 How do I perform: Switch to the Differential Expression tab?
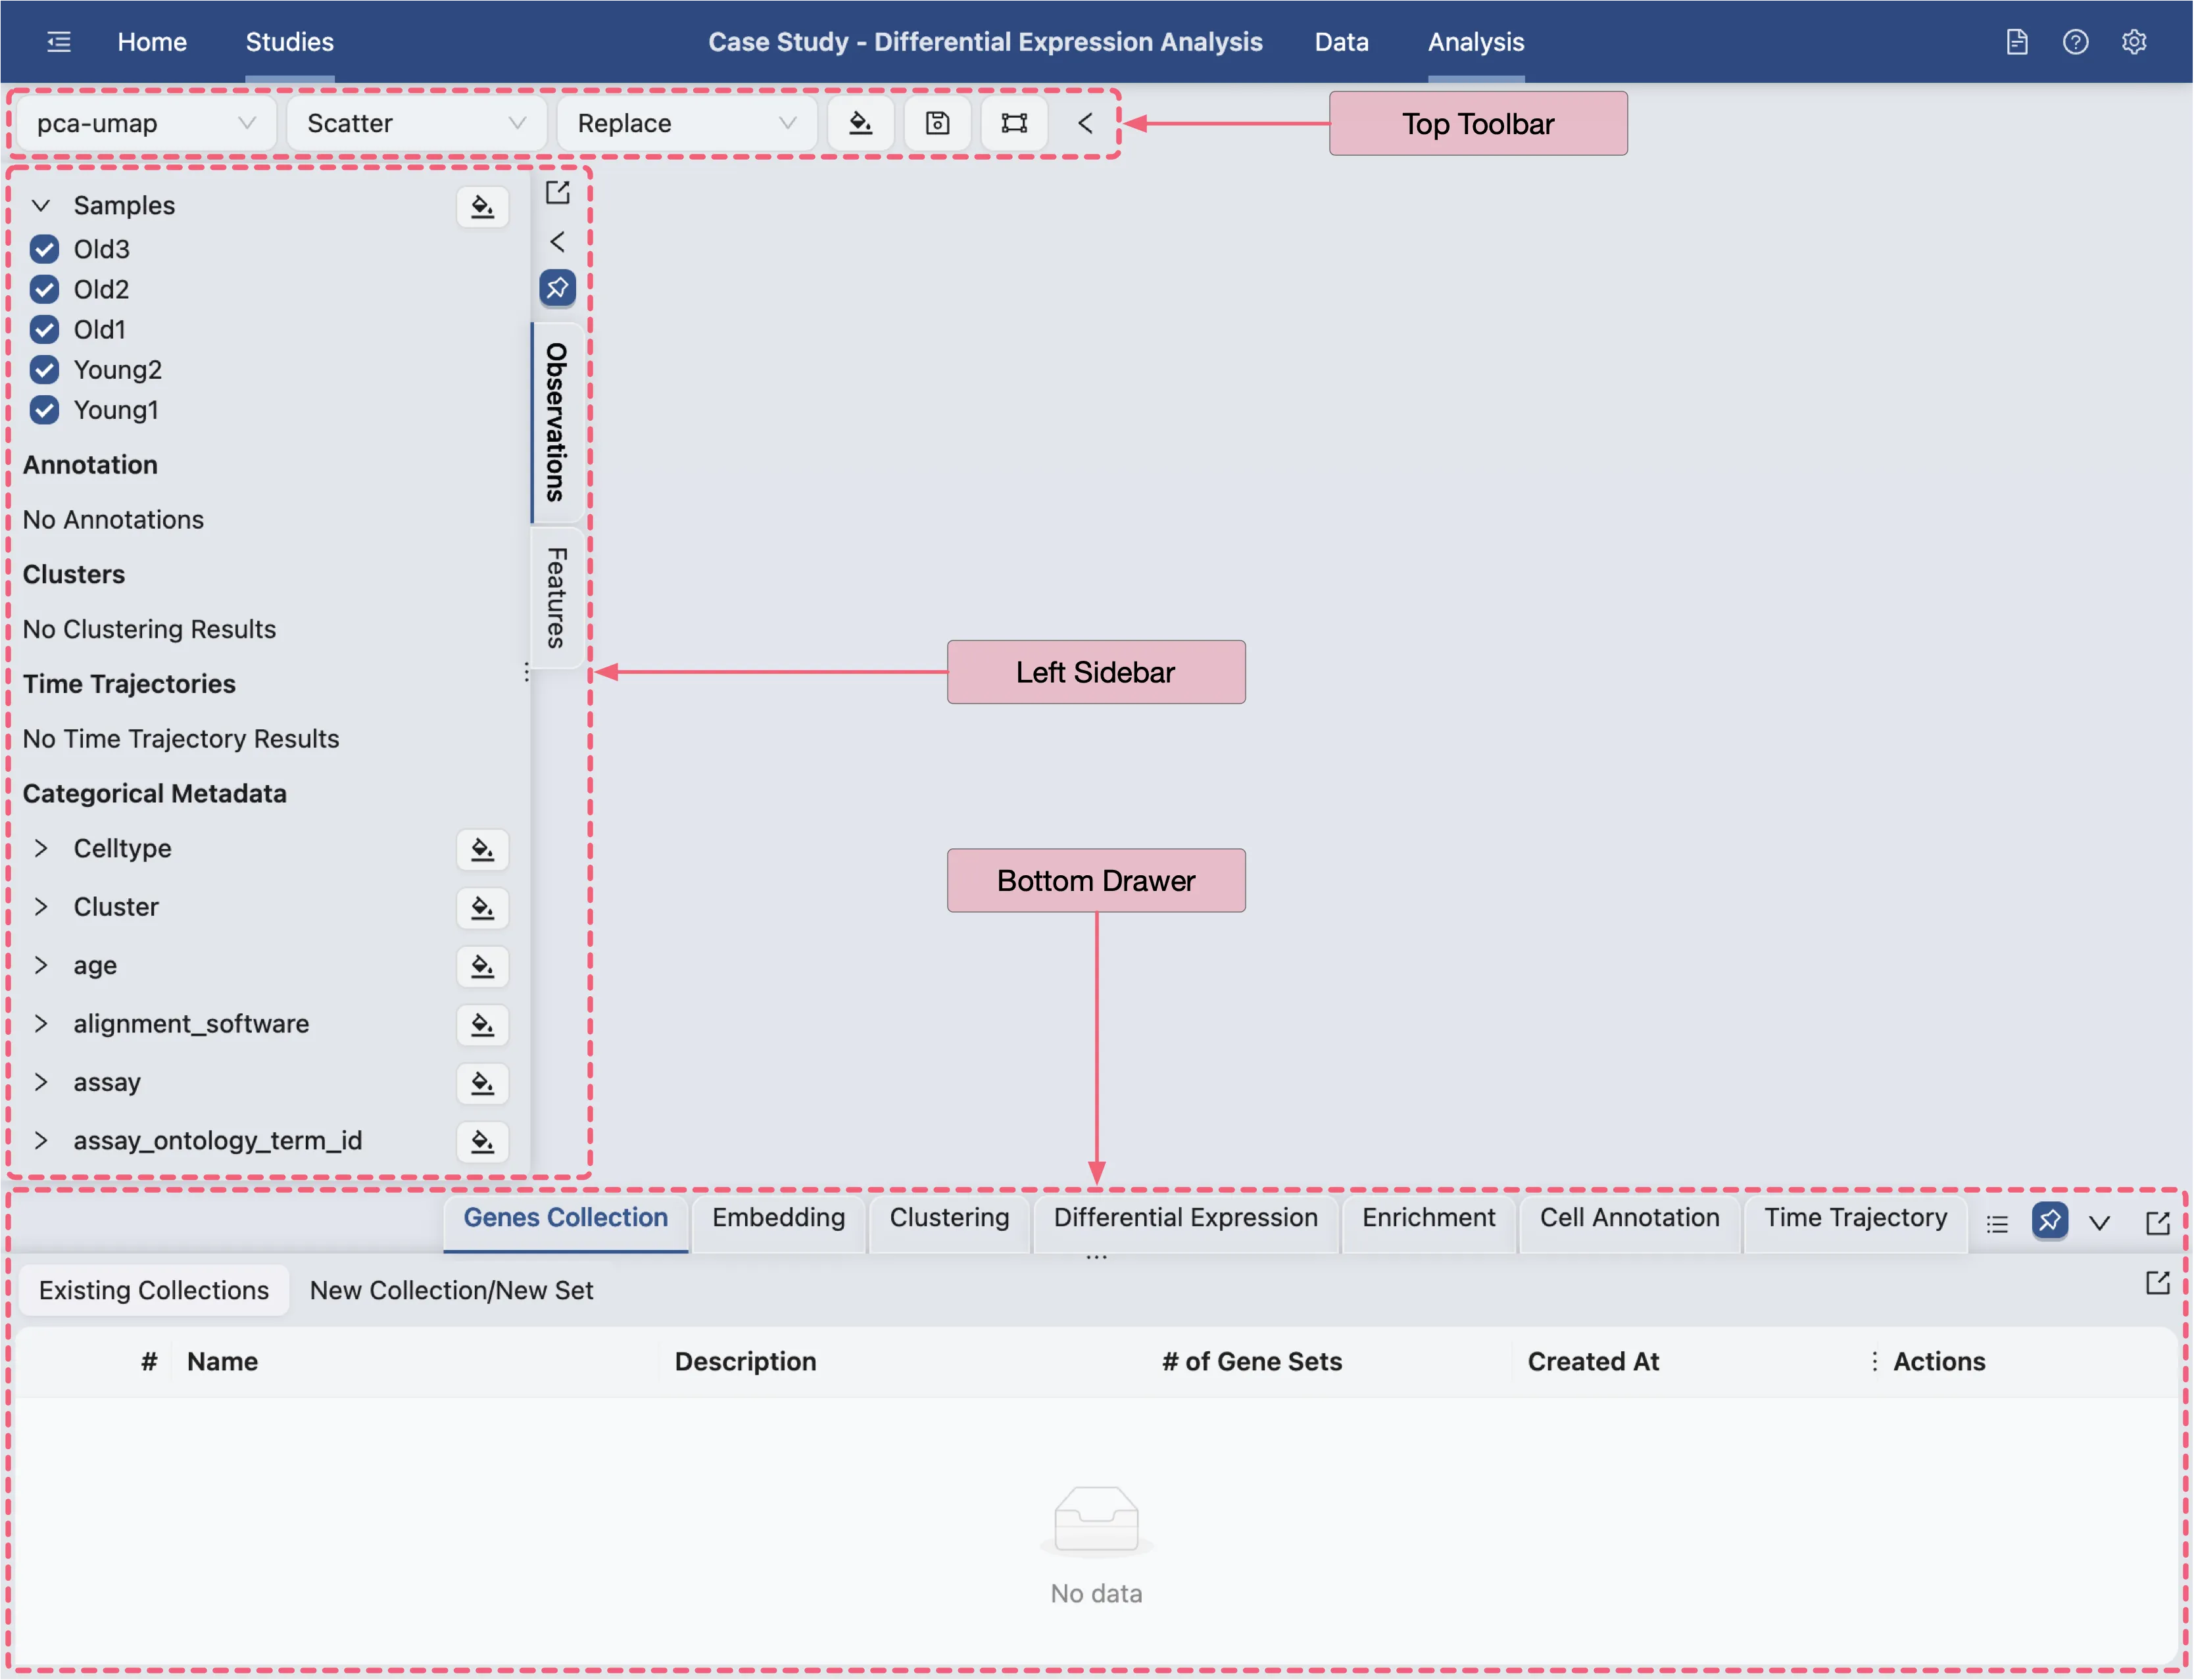tap(1185, 1217)
